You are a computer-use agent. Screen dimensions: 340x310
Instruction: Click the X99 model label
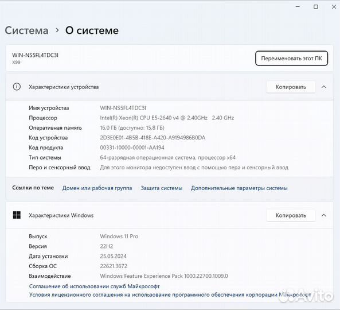click(x=16, y=63)
